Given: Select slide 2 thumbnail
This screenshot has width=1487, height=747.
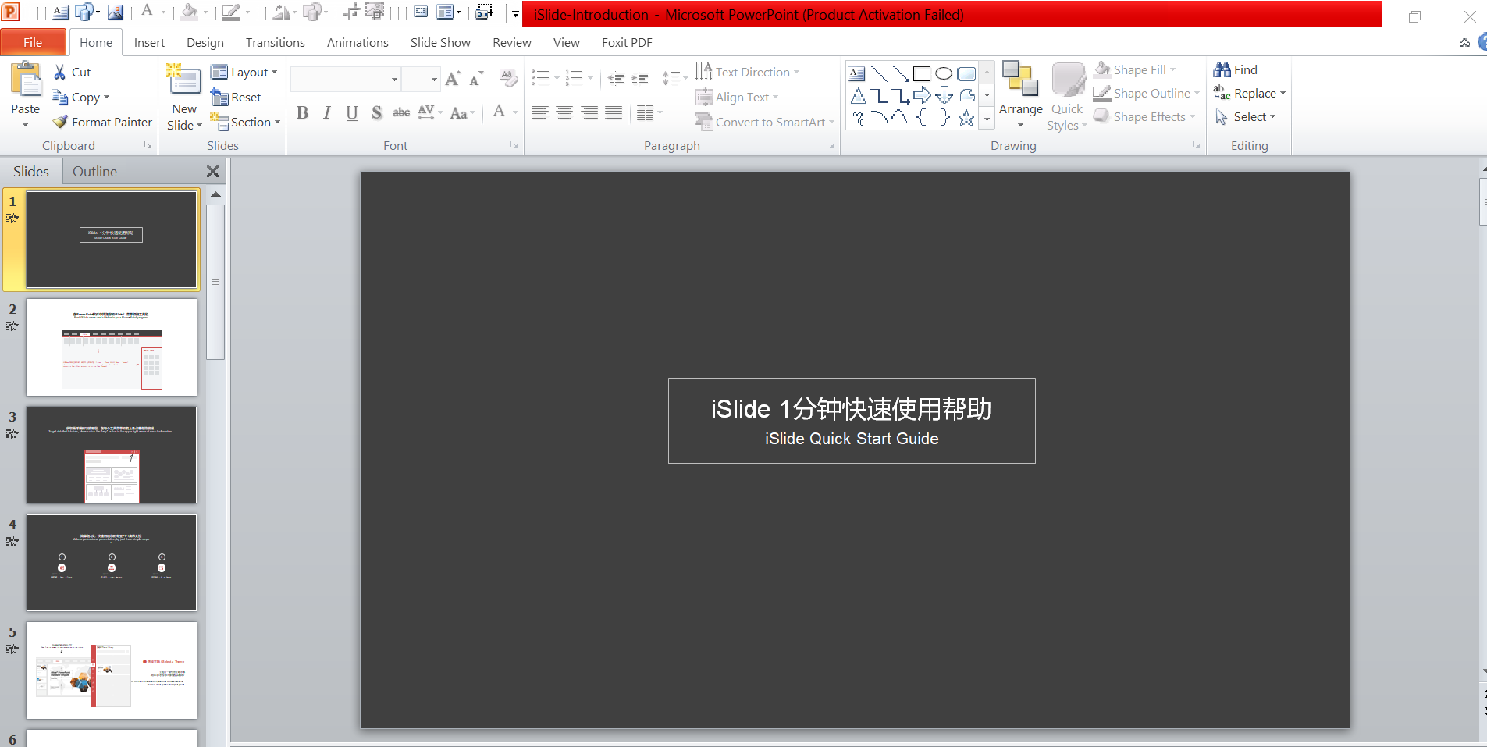Looking at the screenshot, I should [112, 347].
